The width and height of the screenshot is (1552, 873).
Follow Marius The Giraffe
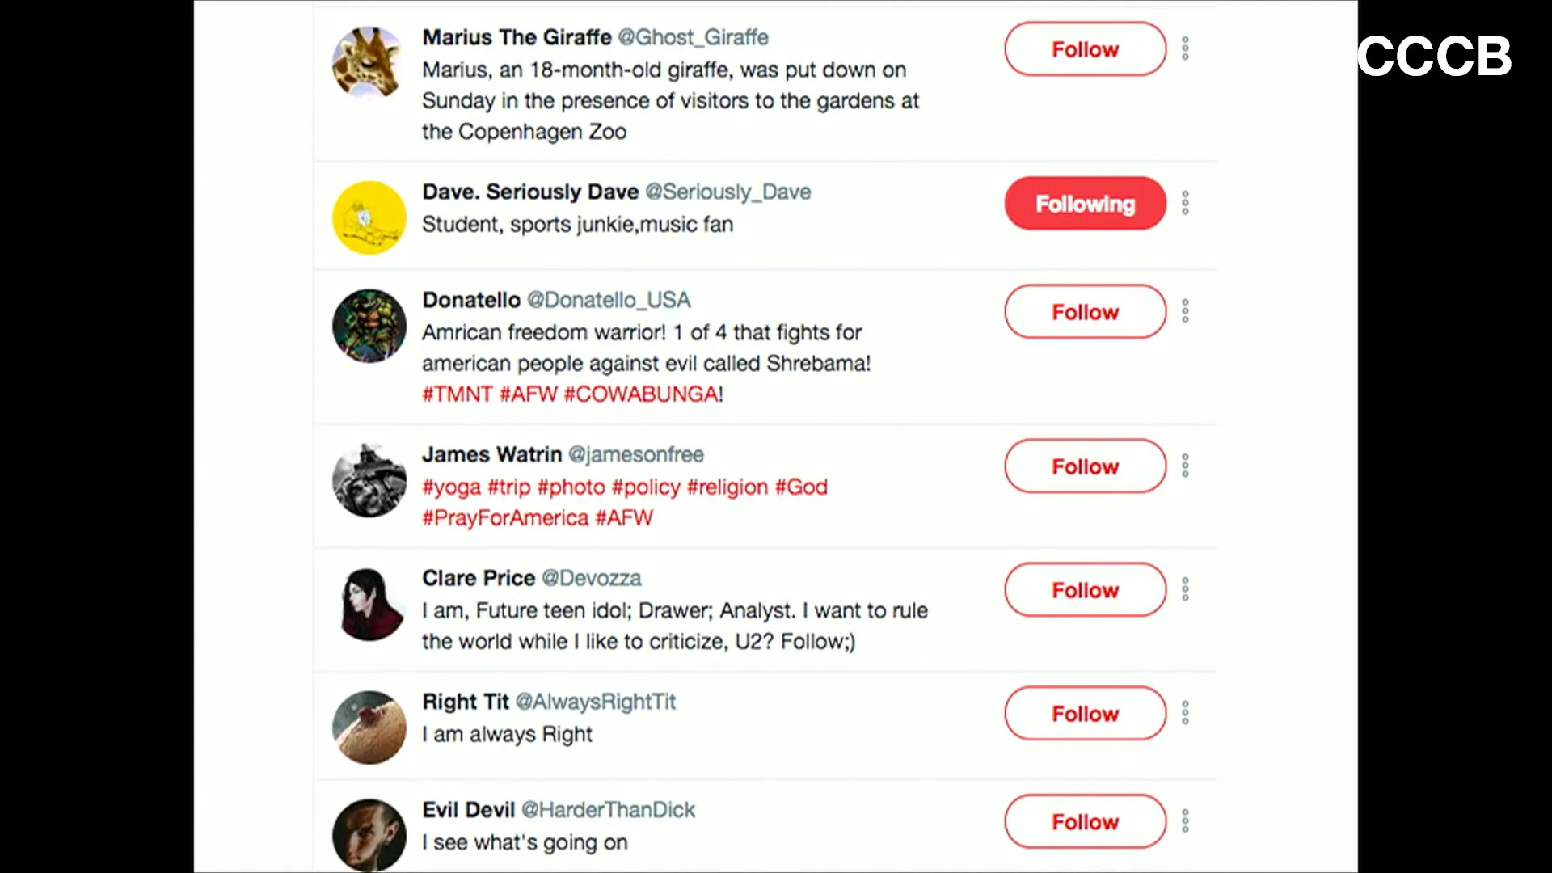(1085, 49)
